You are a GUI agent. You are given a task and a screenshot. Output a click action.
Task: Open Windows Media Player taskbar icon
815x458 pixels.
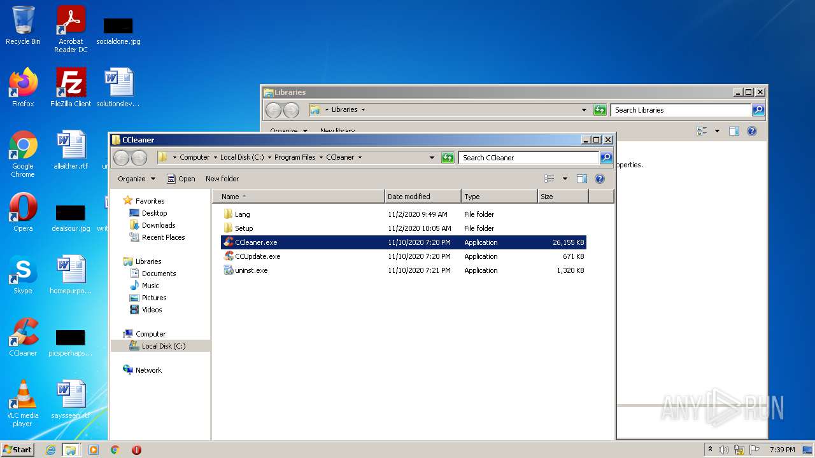pos(94,450)
